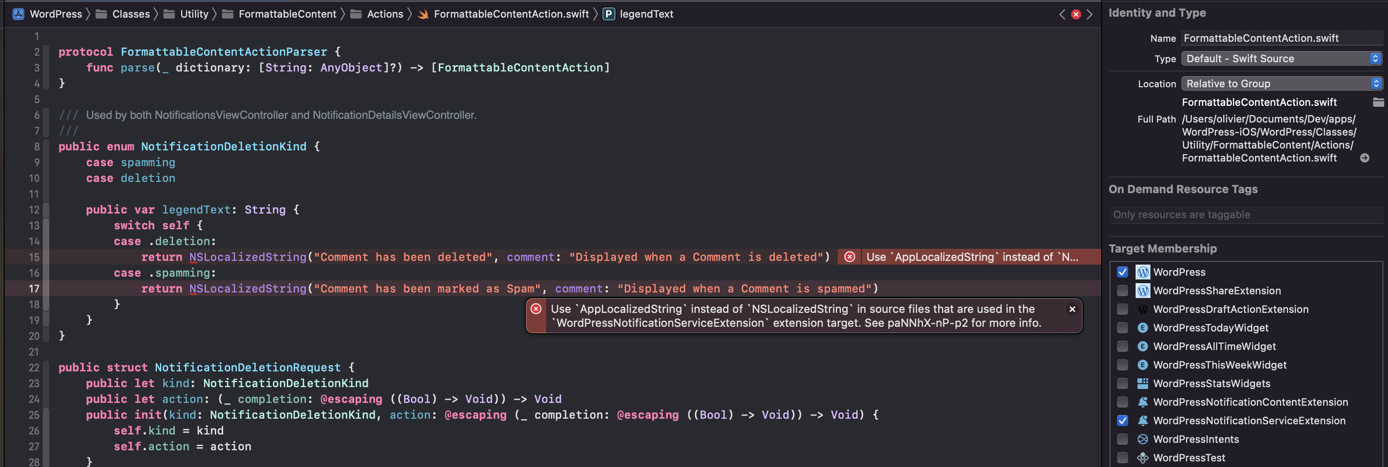Open the Type dropdown showing Default - Swift Source

click(1281, 58)
